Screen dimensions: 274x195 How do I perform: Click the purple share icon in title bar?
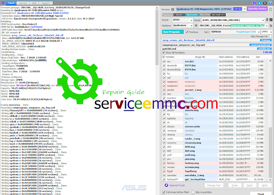(254, 3)
